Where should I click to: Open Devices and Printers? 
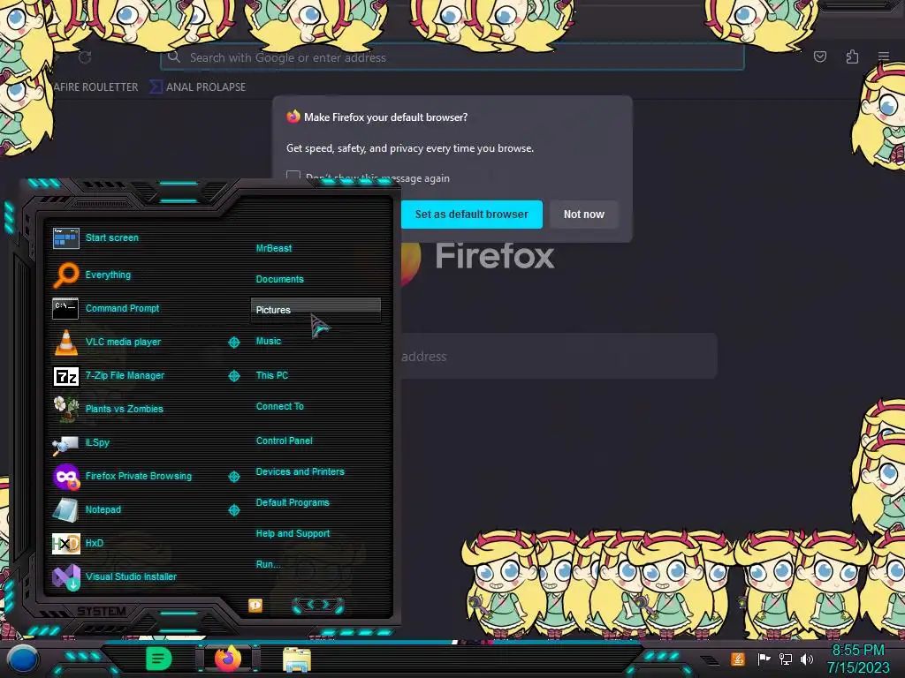pyautogui.click(x=300, y=471)
